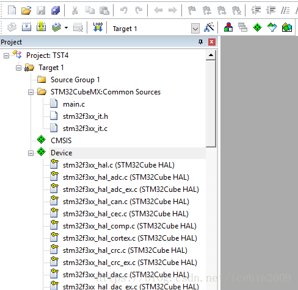
Task: Redo the last edit
Action: (139, 10)
